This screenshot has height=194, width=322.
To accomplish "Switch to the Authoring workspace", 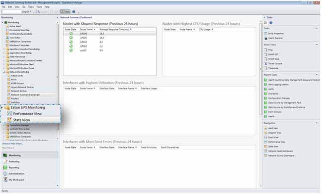I will coord(14,162).
